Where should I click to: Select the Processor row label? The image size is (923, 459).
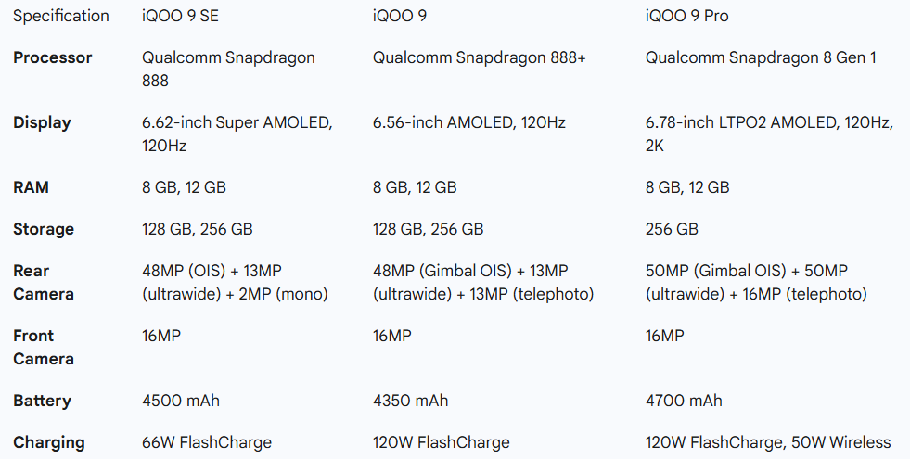52,57
